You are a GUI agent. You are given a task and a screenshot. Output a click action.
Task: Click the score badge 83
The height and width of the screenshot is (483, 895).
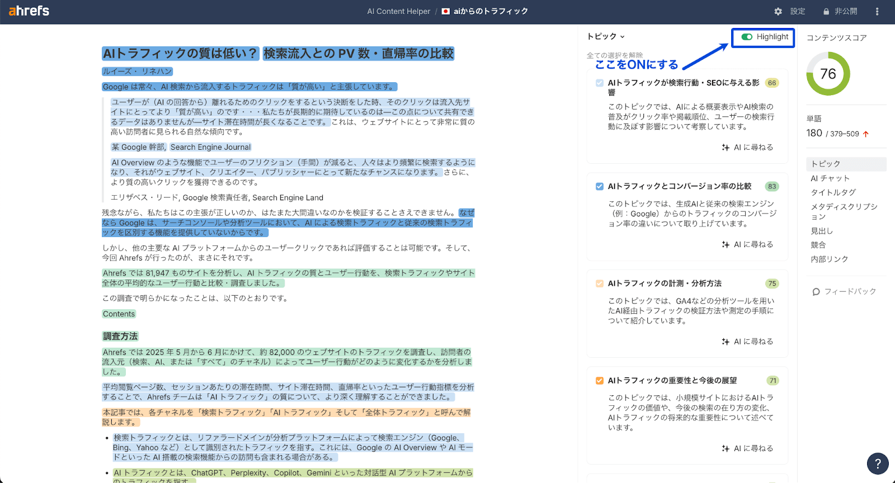(772, 187)
